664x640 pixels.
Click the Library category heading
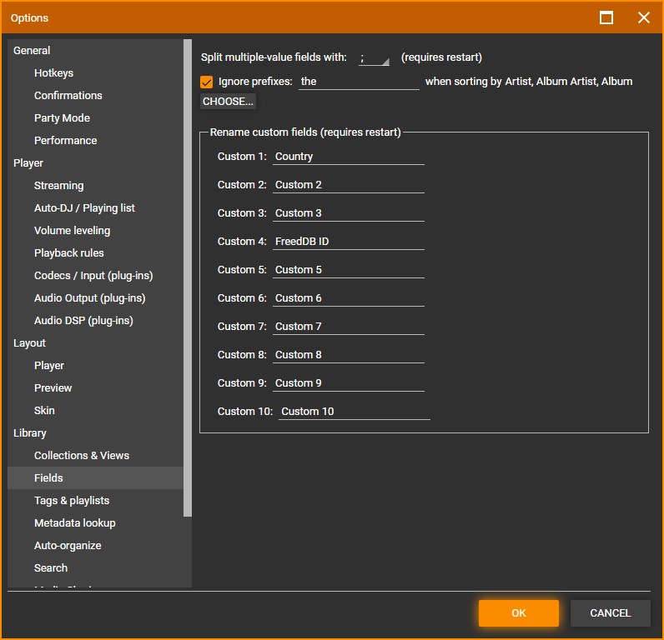pos(30,433)
